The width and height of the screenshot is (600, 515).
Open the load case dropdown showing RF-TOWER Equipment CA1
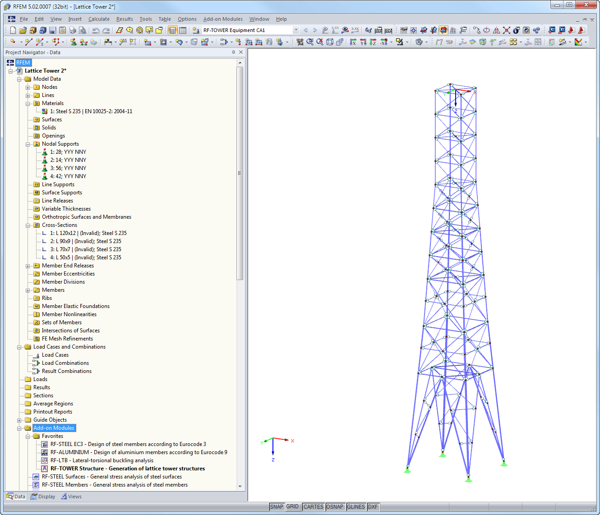tap(296, 30)
